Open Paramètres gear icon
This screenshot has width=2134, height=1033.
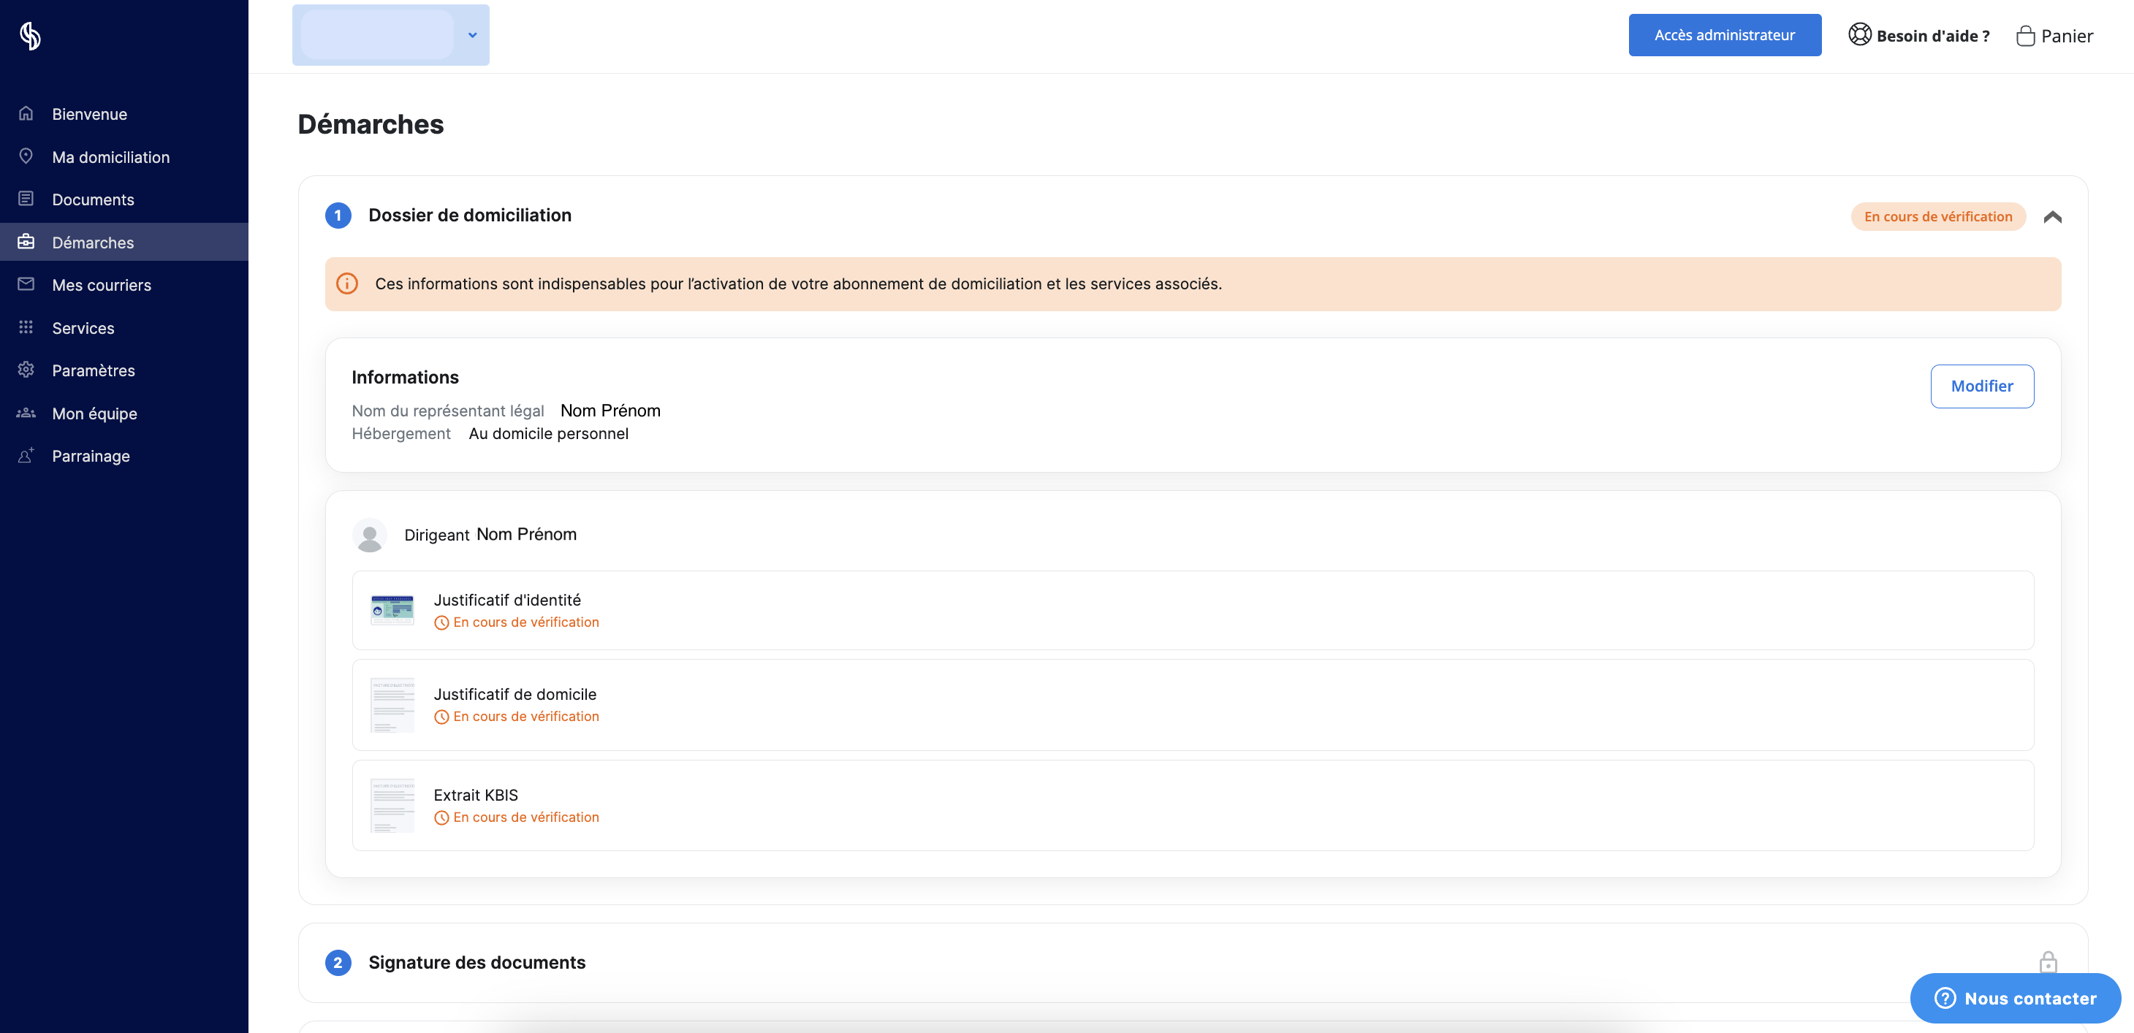(26, 370)
